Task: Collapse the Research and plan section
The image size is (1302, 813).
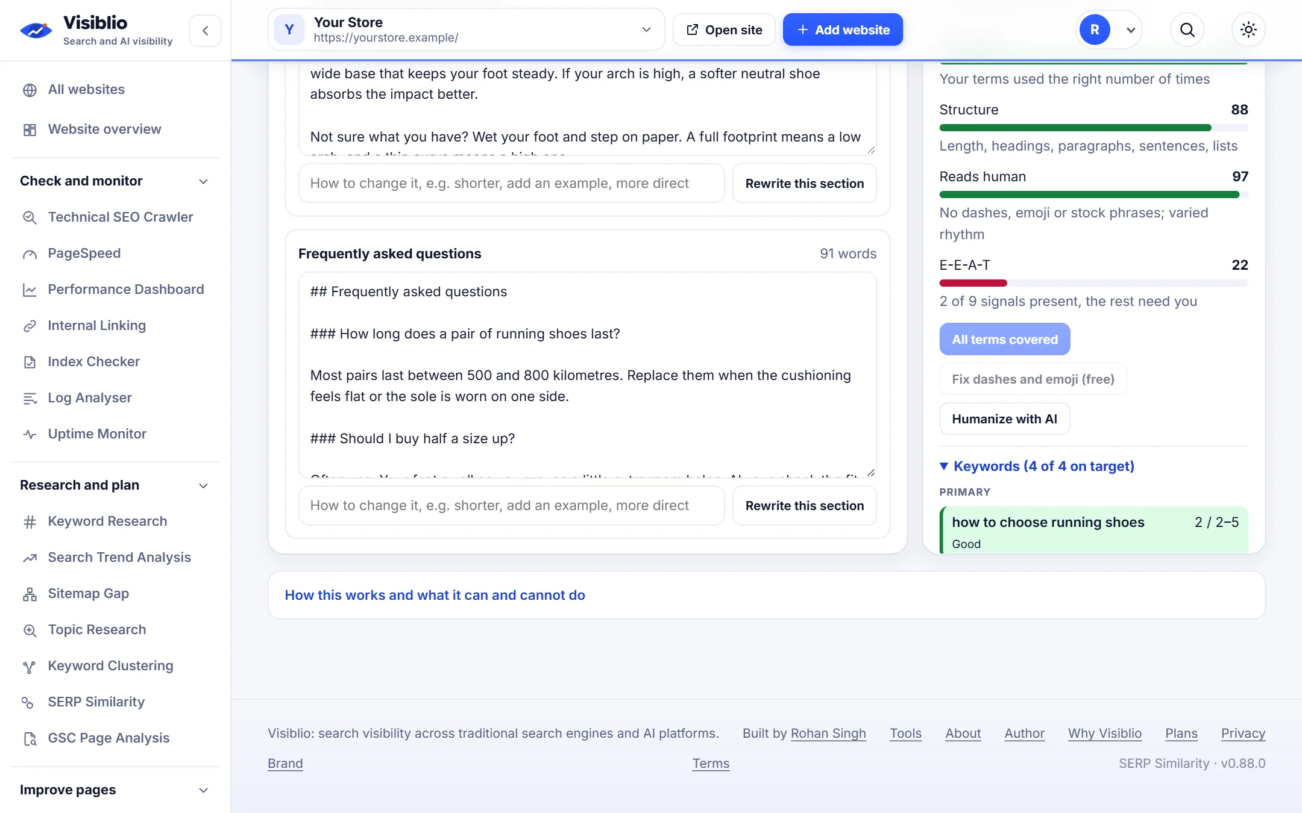Action: pyautogui.click(x=115, y=485)
